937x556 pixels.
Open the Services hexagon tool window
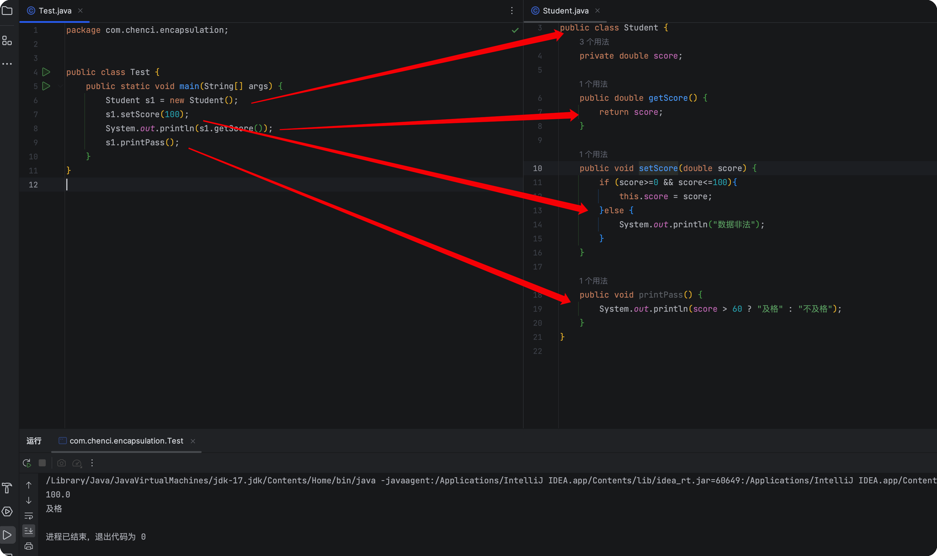click(7, 511)
